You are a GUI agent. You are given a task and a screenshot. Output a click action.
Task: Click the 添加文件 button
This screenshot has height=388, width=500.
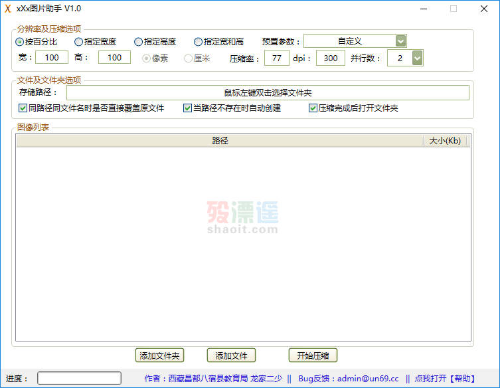(x=231, y=355)
